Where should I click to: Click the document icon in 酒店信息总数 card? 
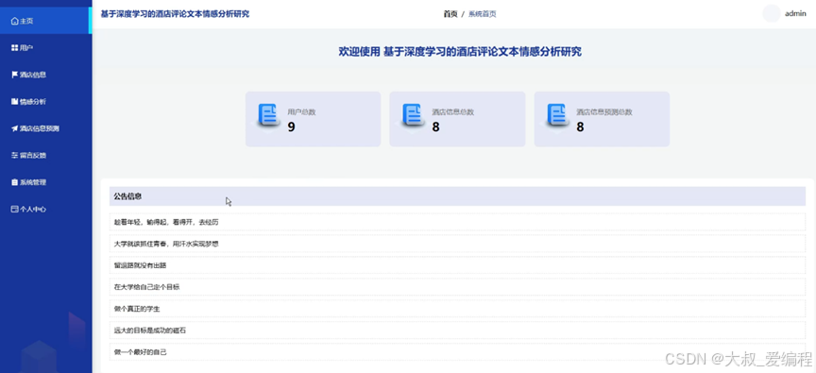tap(412, 115)
